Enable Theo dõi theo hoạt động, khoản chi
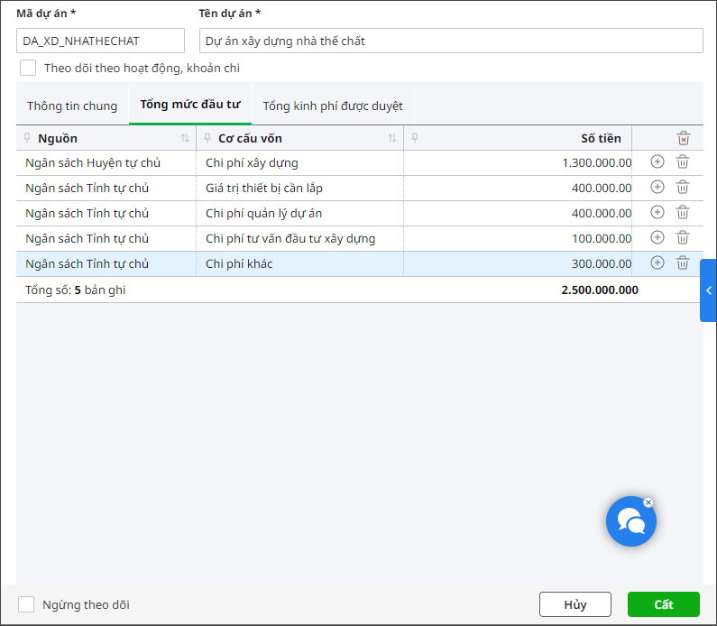The image size is (717, 626). pyautogui.click(x=28, y=68)
